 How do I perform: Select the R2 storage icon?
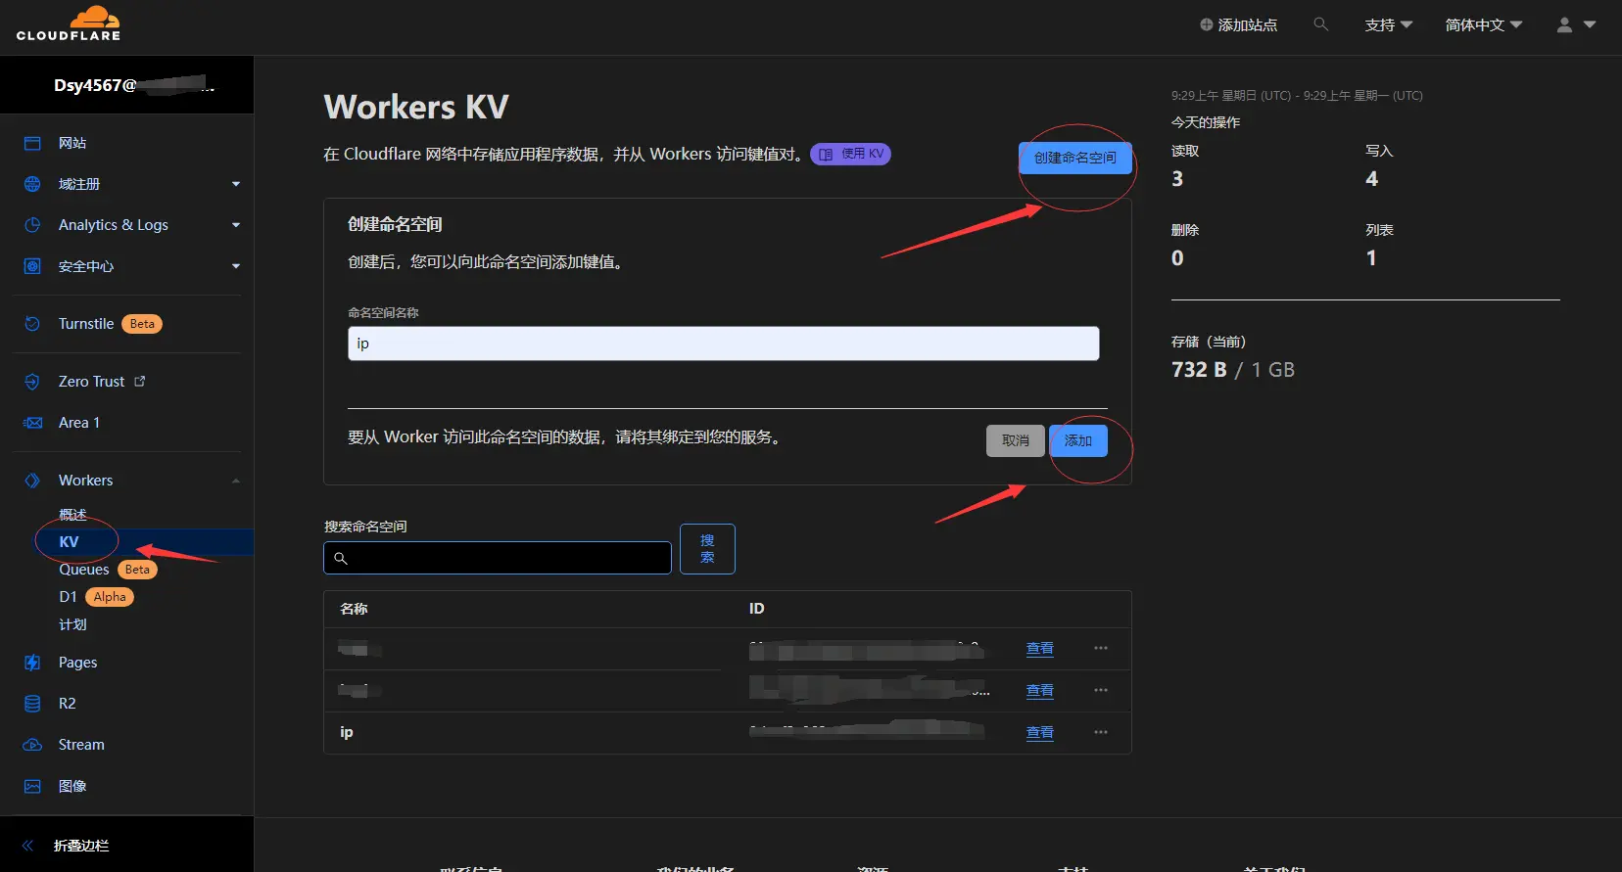(x=32, y=704)
